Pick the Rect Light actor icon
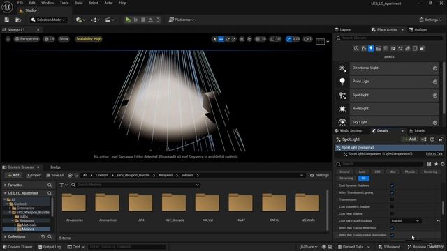Viewport: 447px width, 251px height. click(342, 109)
